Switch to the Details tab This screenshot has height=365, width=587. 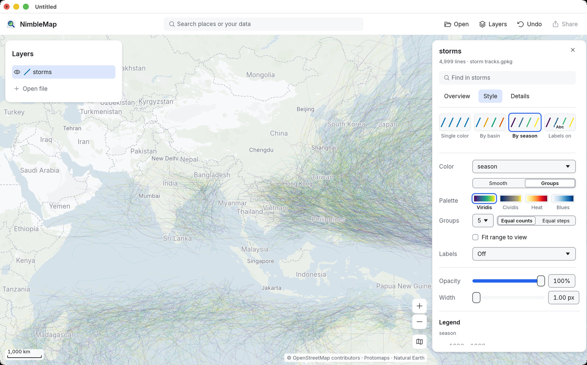pyautogui.click(x=520, y=96)
